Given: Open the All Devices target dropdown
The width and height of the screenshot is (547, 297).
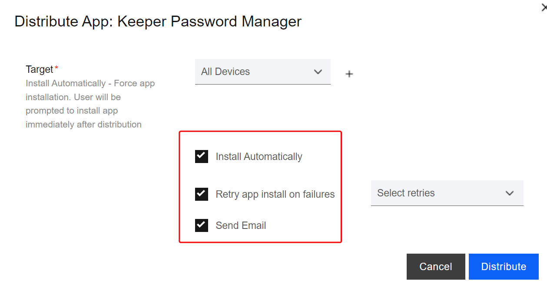Looking at the screenshot, I should pos(262,72).
